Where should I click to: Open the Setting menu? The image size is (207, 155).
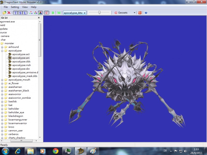pyautogui.click(x=15, y=7)
